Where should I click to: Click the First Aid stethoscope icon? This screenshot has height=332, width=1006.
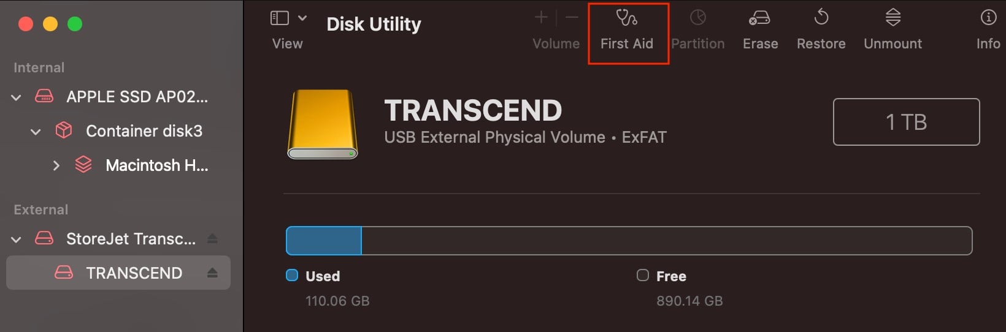(x=626, y=18)
